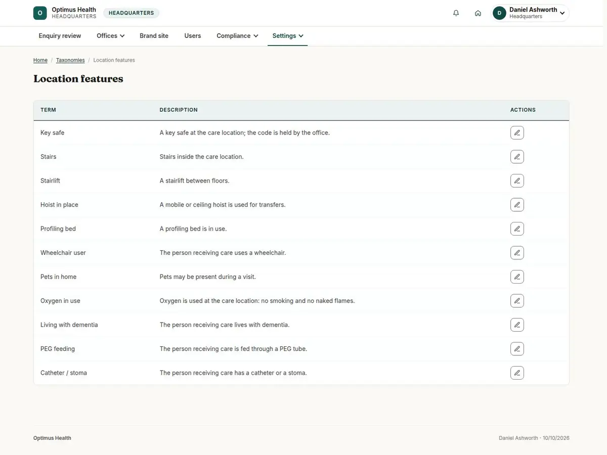
Task: Edit the Stairlift term
Action: (x=517, y=181)
